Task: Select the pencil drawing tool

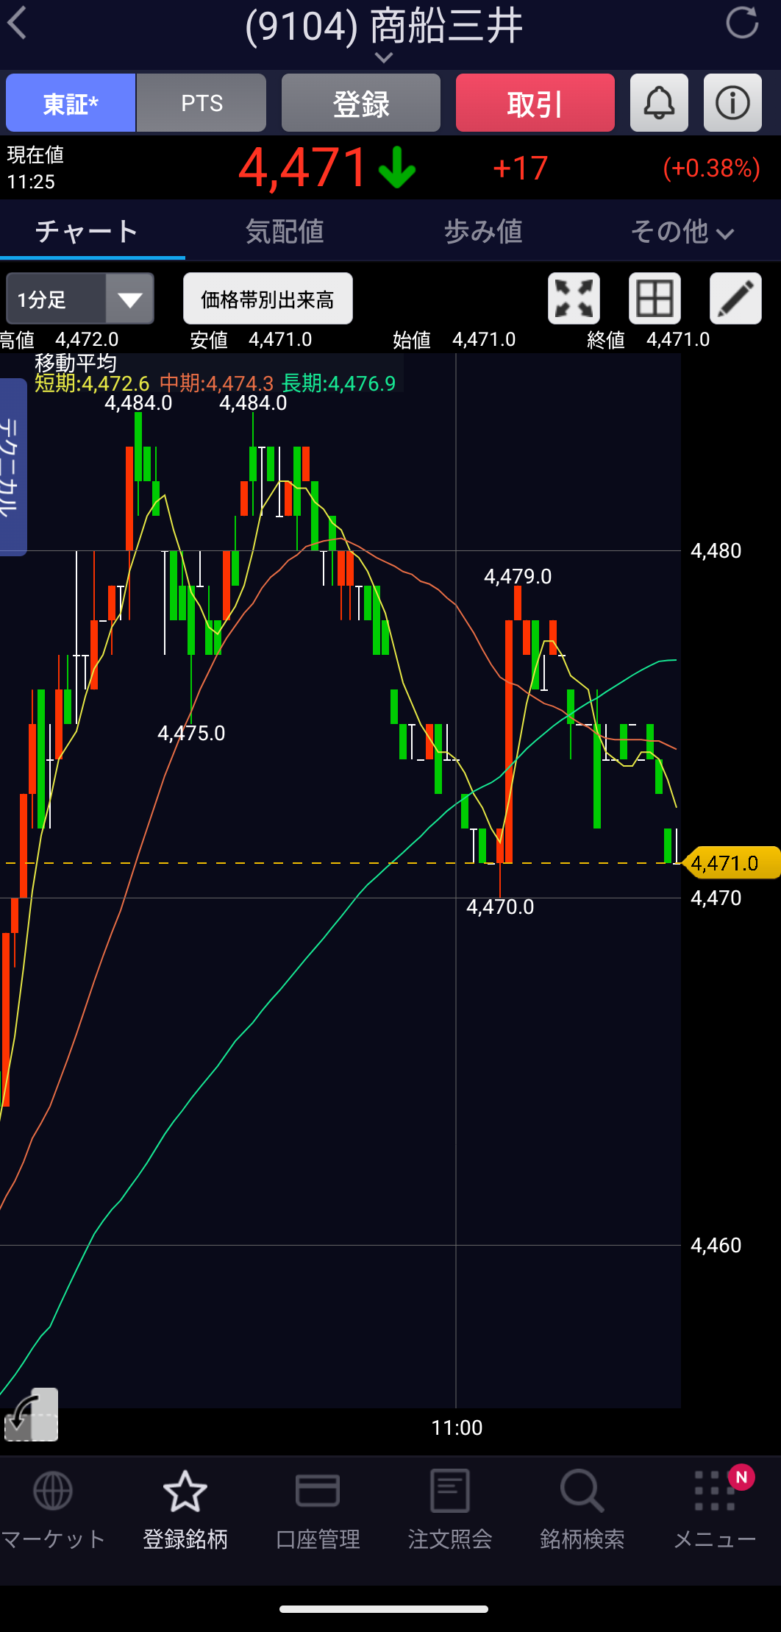Action: pyautogui.click(x=735, y=299)
